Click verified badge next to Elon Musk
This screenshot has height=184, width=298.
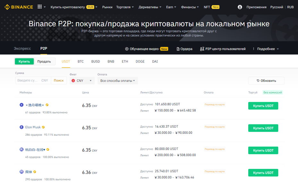click(x=43, y=127)
